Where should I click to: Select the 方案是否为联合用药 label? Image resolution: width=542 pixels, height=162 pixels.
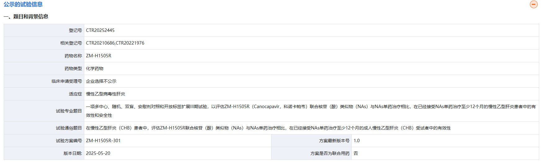pos(330,153)
